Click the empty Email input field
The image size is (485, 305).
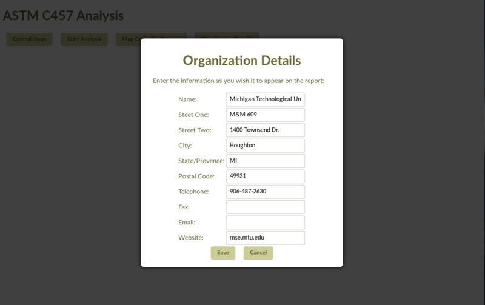(x=266, y=223)
